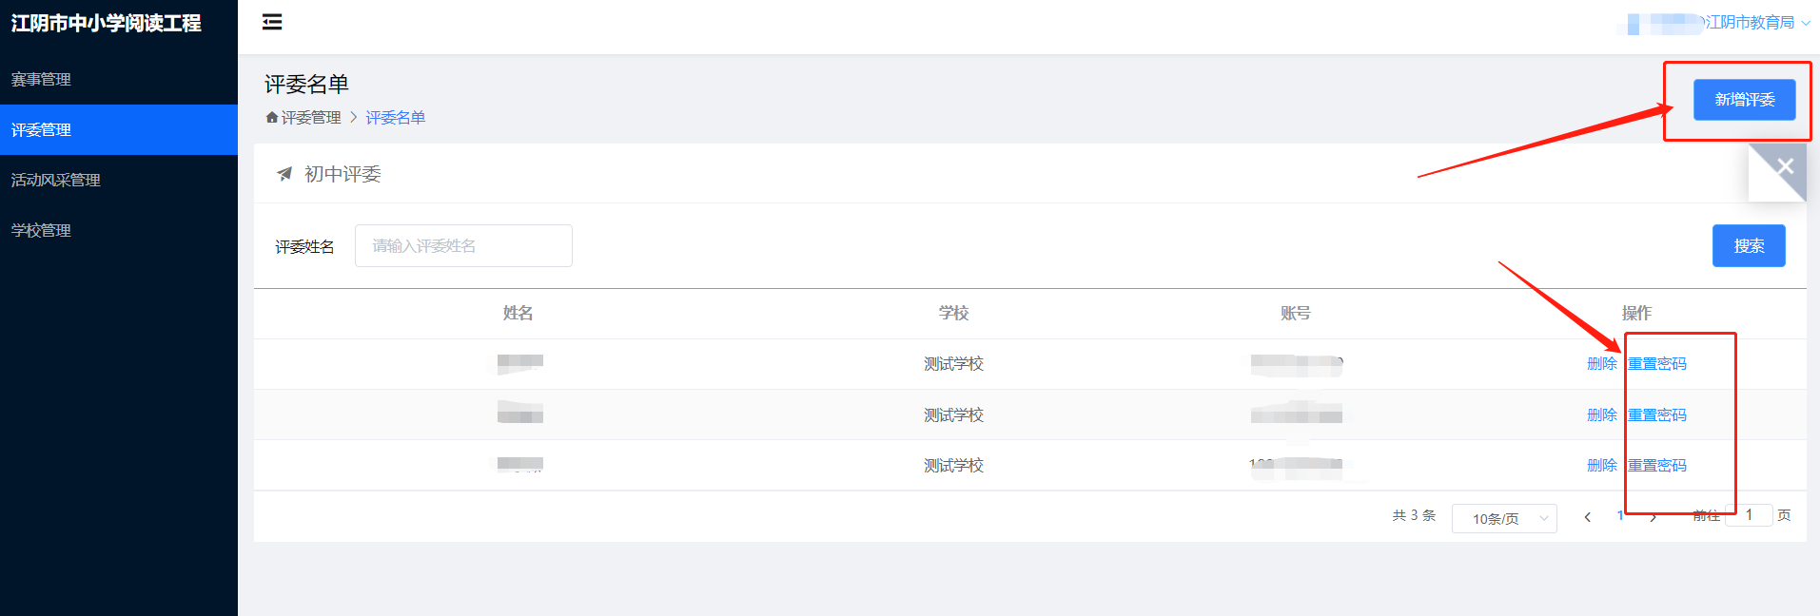Close the corner overlay X icon
This screenshot has height=616, width=1820.
click(1785, 167)
